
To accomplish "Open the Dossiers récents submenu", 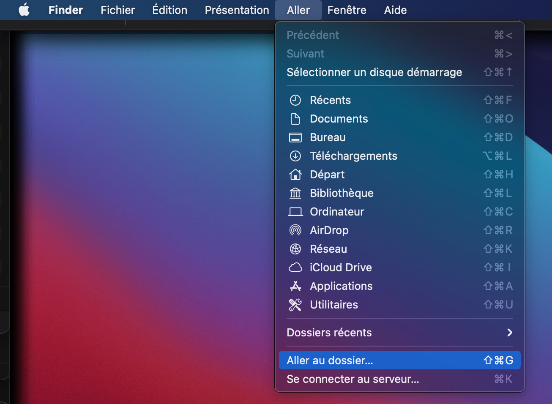I will [x=400, y=333].
